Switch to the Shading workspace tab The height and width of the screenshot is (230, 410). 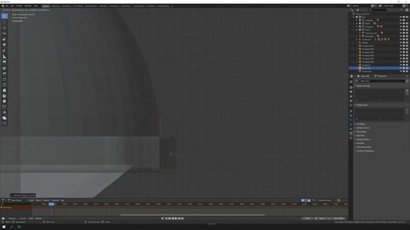103,6
